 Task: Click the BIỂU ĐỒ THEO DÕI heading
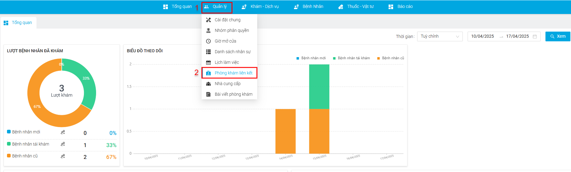145,51
